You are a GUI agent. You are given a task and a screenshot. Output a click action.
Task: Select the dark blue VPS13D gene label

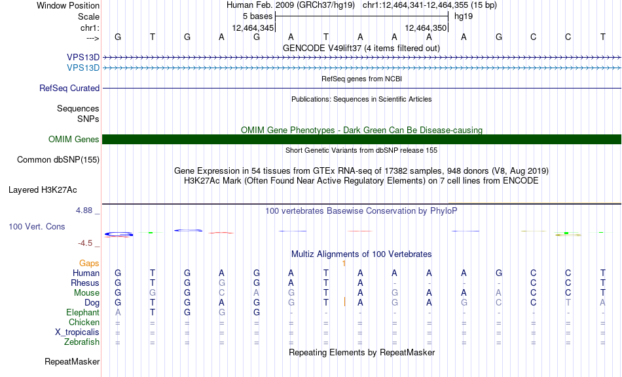83,58
